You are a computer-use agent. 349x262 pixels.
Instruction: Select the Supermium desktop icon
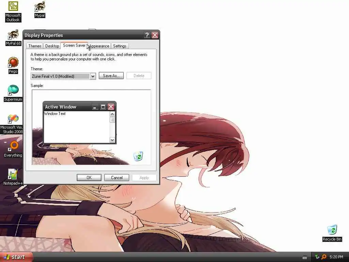(x=13, y=93)
